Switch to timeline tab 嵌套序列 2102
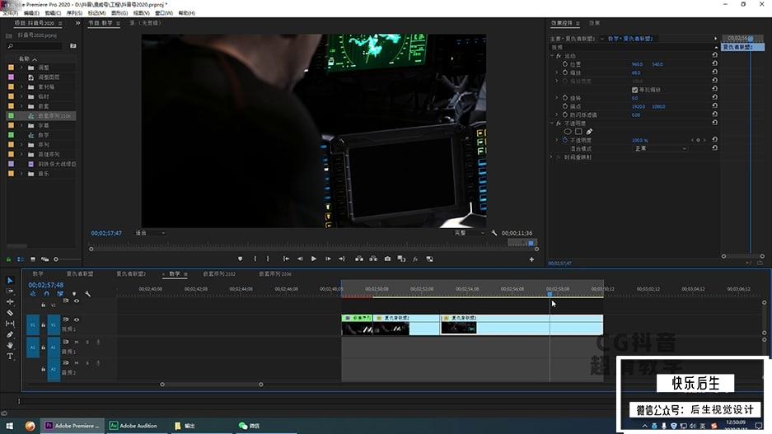The image size is (772, 434). (x=219, y=274)
